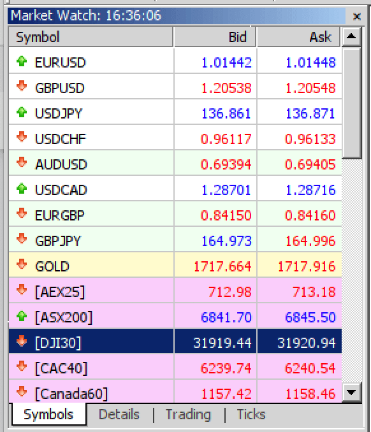The image size is (371, 432).
Task: Click USDJPY bid price 136.861
Action: click(226, 113)
